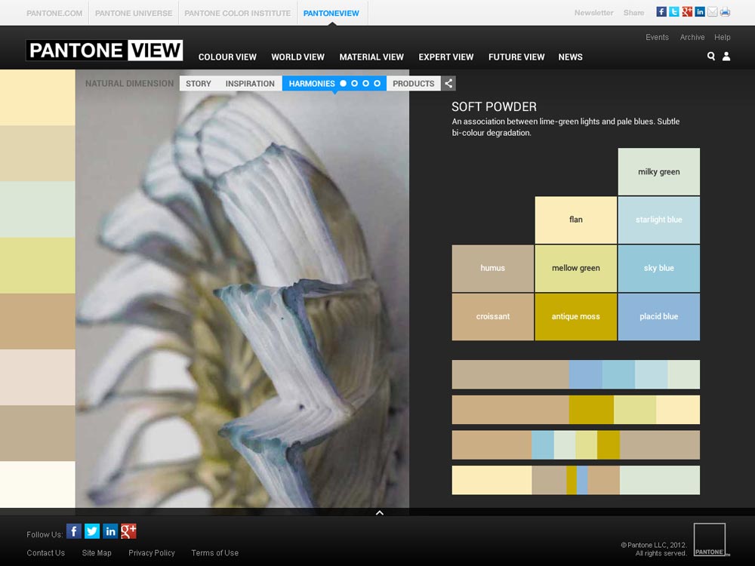This screenshot has width=755, height=566.
Task: Click the Natural Dimension heading
Action: click(129, 83)
